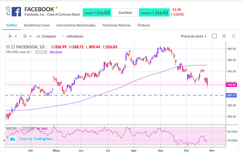Click the 297.17 blue price line label
The width and height of the screenshot is (242, 153).
pyautogui.click(x=231, y=95)
